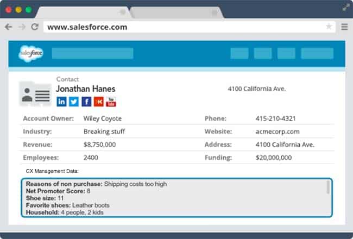This screenshot has width=353, height=239.
Task: Click the scrollbar in CX Management box
Action: [328, 187]
